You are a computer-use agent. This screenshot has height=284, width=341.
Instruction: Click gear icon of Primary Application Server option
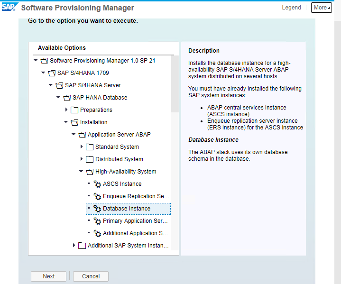97,221
